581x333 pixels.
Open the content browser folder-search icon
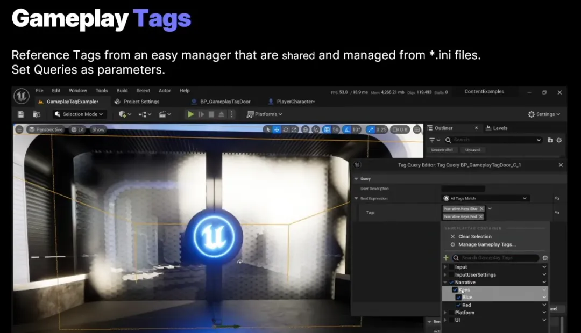coord(37,114)
